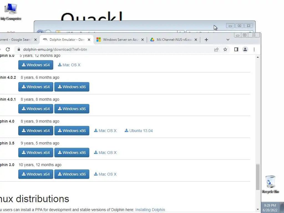Download Dolphin 3.0 Mac OS X
The height and width of the screenshot is (213, 284).
point(105,174)
